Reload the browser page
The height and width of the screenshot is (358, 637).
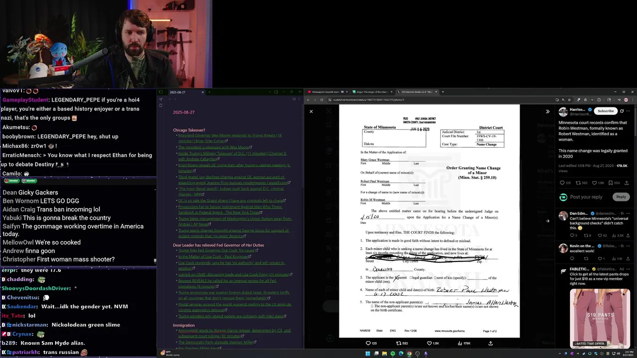[x=321, y=100]
